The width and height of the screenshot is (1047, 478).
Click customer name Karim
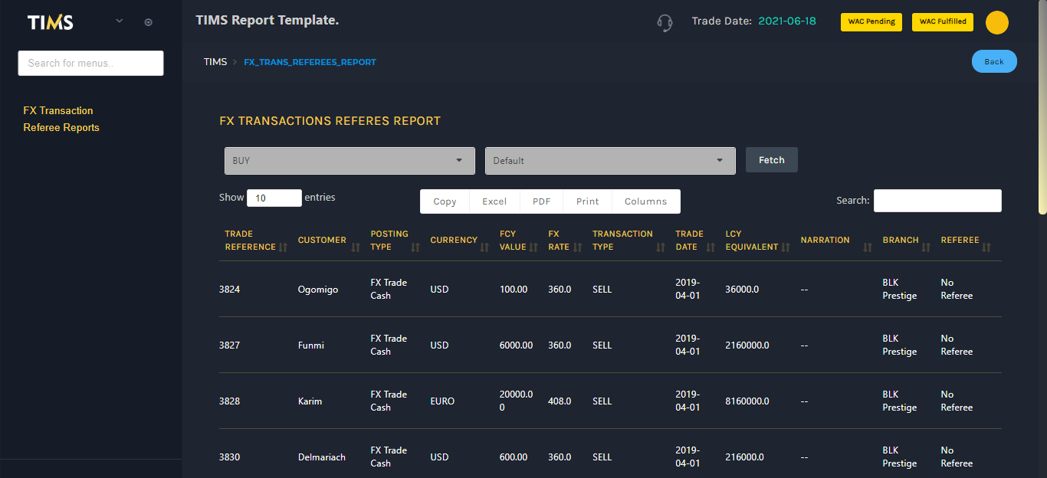(310, 401)
